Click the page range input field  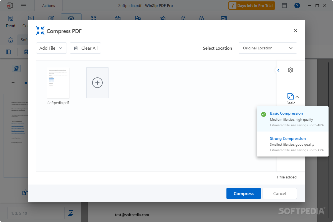(x=36, y=213)
